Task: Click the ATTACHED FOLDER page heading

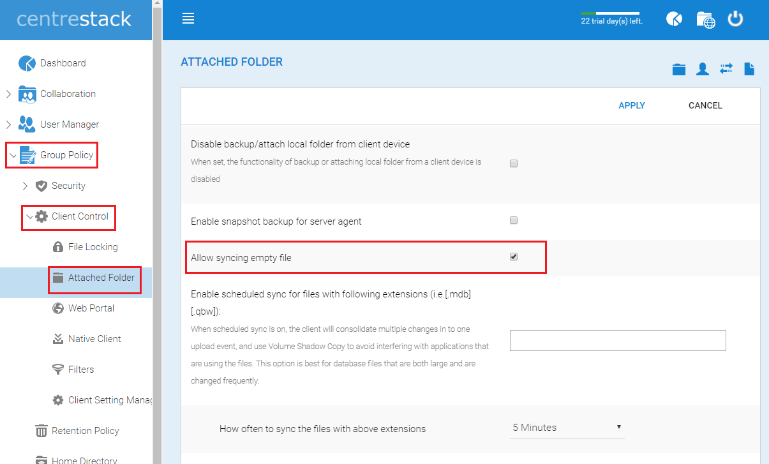Action: tap(232, 62)
